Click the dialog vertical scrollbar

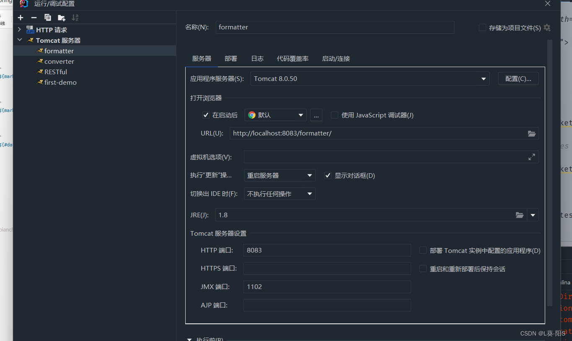pos(550,173)
